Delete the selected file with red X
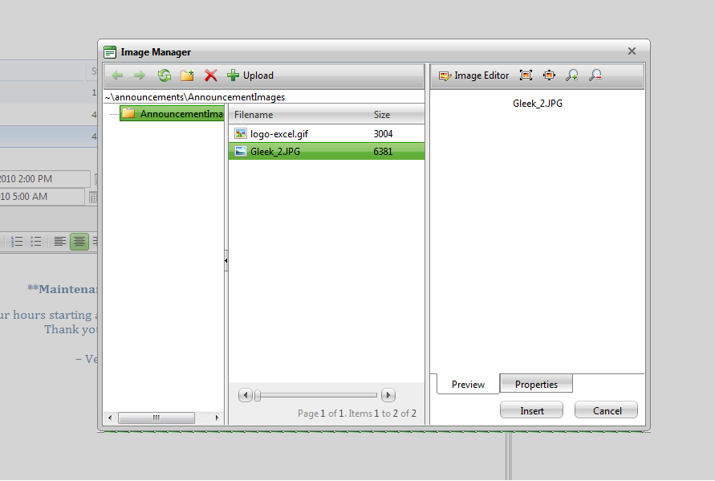 (x=211, y=75)
